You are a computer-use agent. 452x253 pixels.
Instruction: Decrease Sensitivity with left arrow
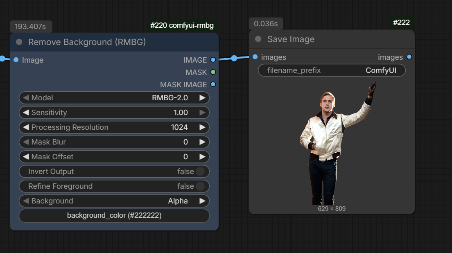click(26, 113)
